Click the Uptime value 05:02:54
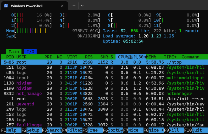The height and width of the screenshot is (134, 208). click(x=133, y=41)
